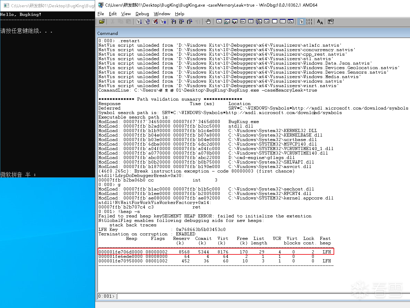This screenshot has height=308, width=410.
Task: Click the Options toolbar icon
Action: click(x=330, y=22)
